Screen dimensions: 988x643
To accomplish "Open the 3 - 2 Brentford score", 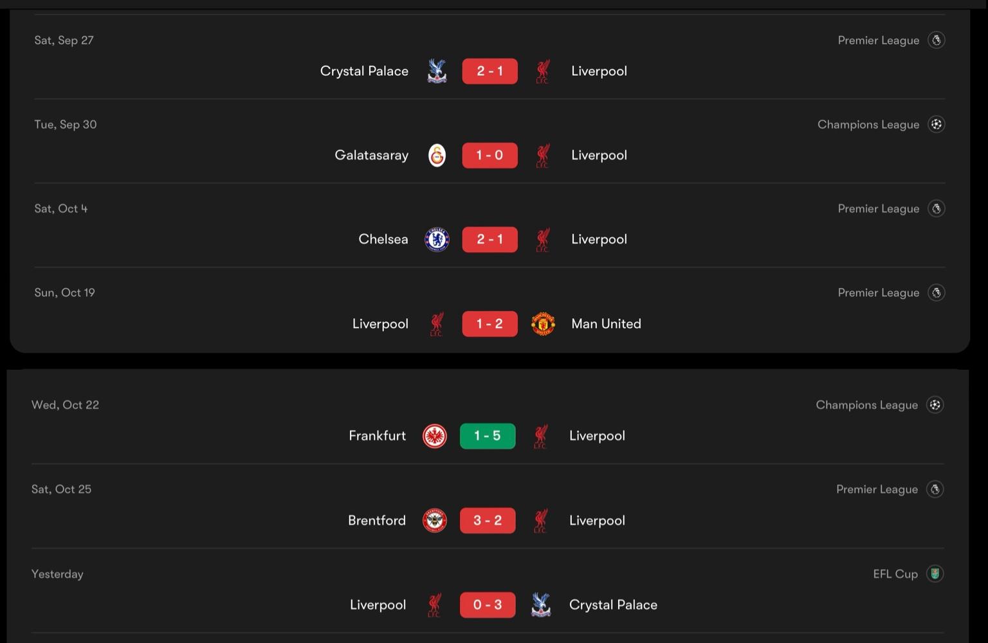I will tap(488, 520).
